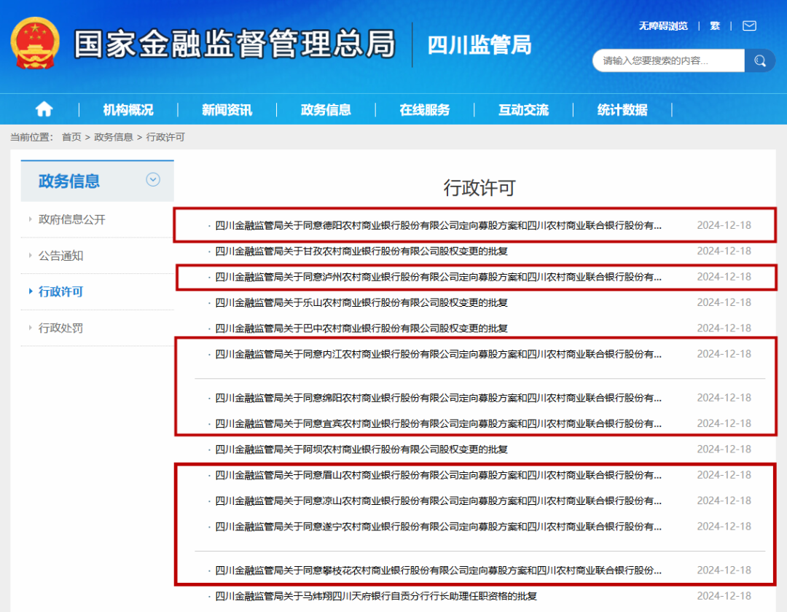Focus the 请输入您要搜索的内容 search box

668,60
